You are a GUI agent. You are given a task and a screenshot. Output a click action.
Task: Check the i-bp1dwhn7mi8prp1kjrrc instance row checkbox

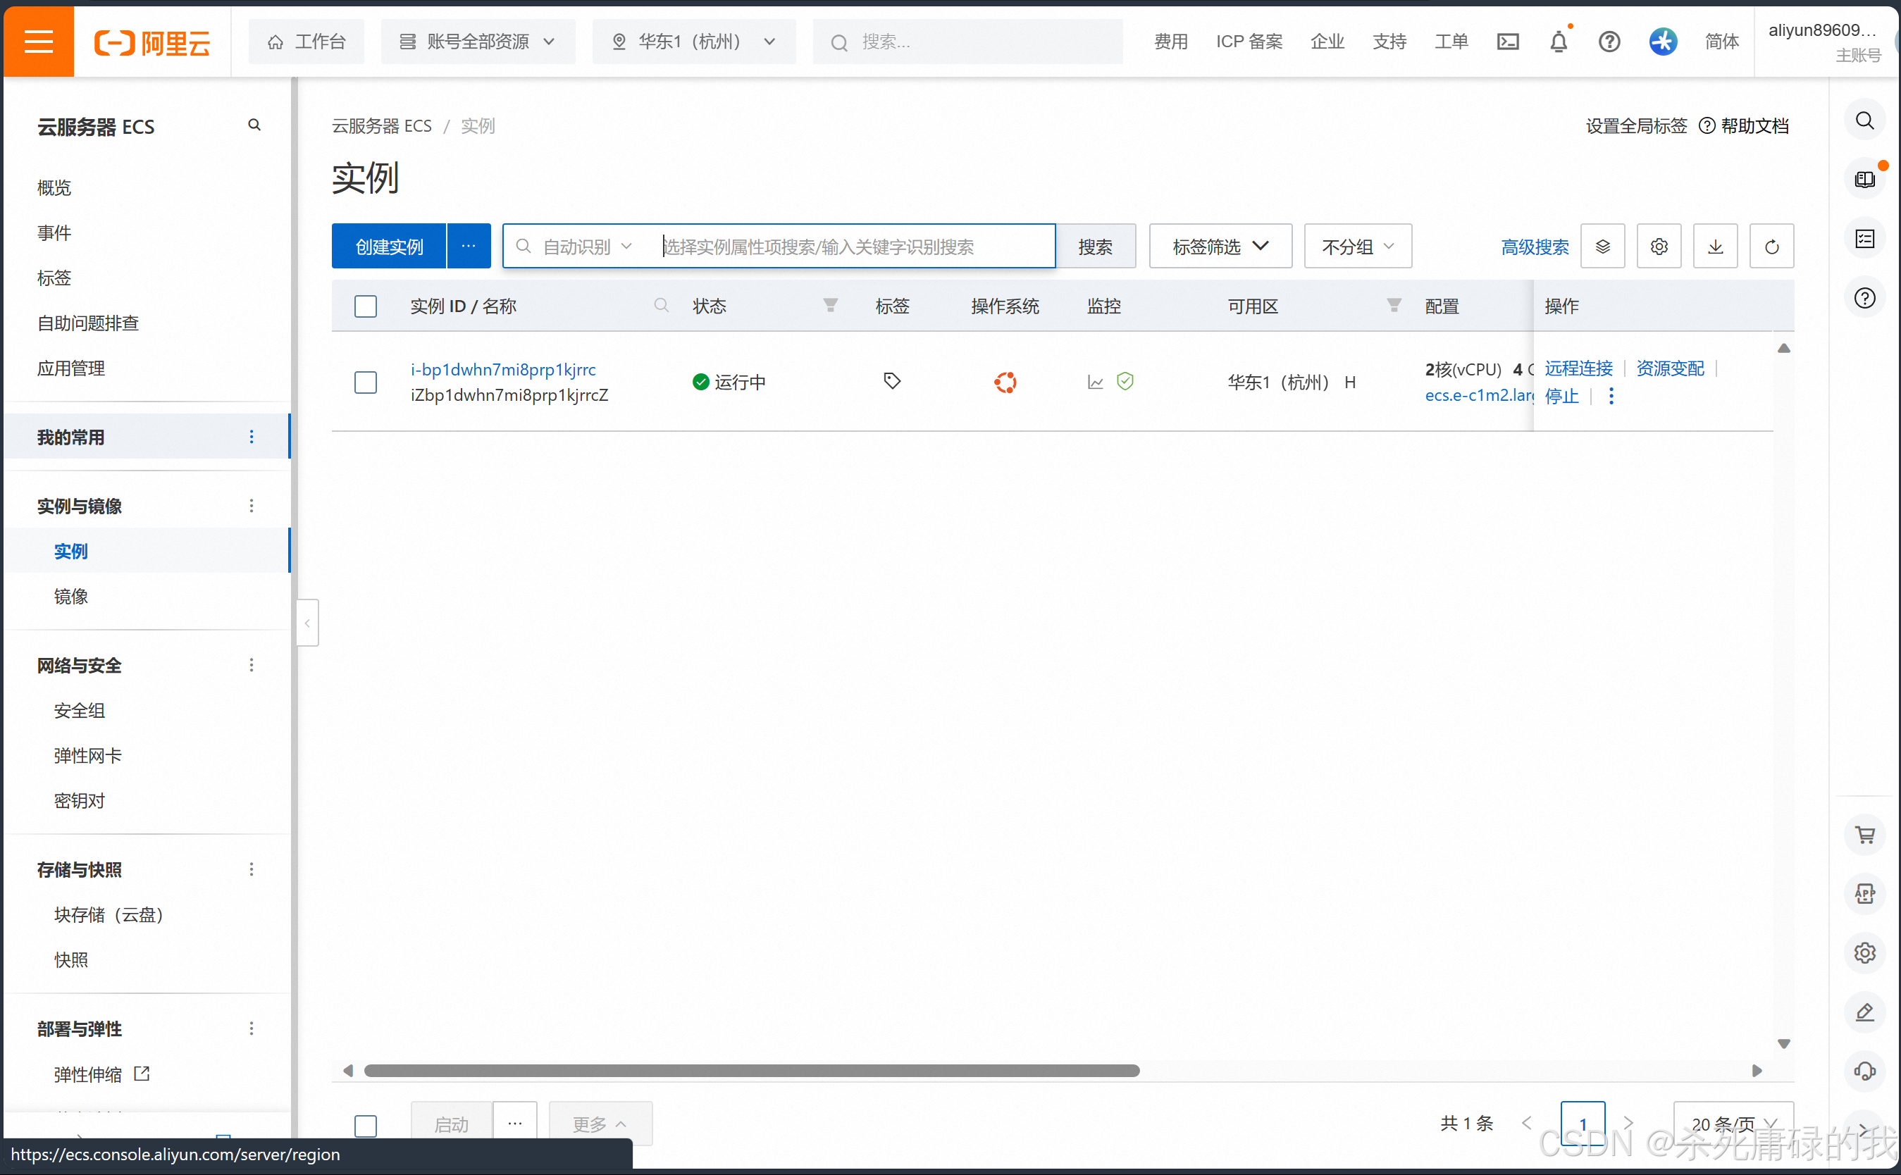pyautogui.click(x=365, y=382)
